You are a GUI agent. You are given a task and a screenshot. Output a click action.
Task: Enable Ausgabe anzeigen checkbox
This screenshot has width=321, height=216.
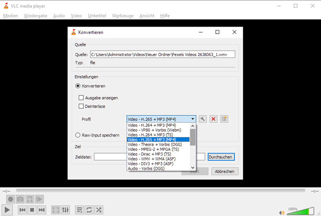(81, 98)
